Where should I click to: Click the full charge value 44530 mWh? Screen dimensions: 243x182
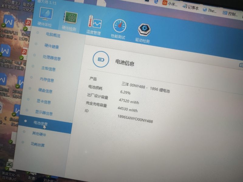pos(128,109)
